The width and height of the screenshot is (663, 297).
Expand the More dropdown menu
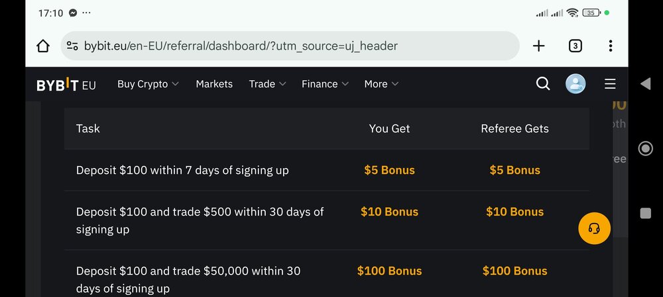(381, 84)
